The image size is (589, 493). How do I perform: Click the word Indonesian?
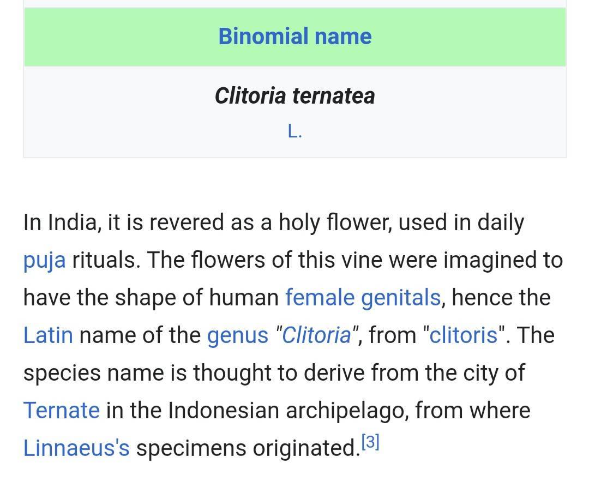pyautogui.click(x=223, y=410)
